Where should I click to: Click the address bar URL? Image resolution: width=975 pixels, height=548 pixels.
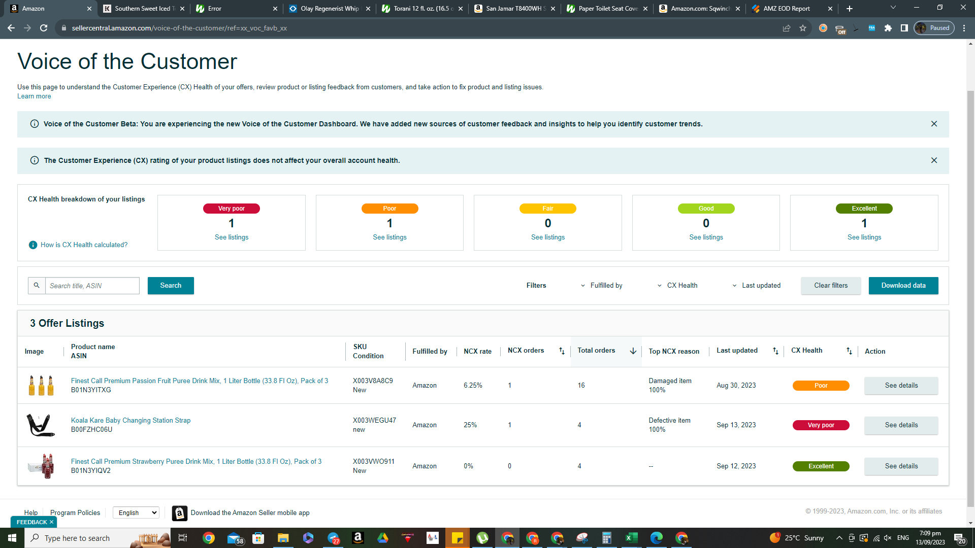click(179, 28)
